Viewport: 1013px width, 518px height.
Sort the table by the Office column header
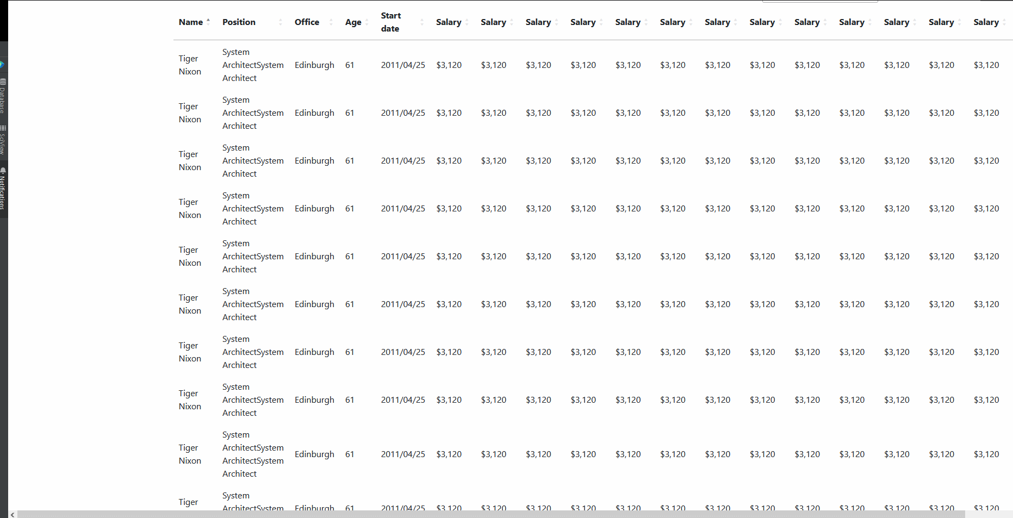306,22
